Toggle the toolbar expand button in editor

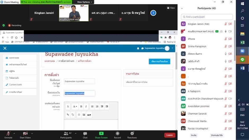(x=68, y=106)
